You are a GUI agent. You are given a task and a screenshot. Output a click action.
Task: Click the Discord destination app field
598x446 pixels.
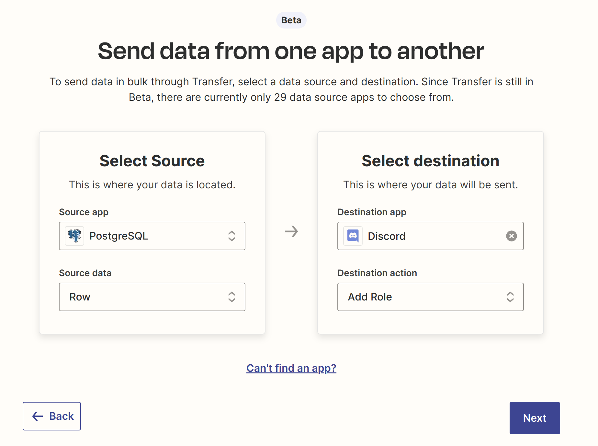[x=430, y=236]
